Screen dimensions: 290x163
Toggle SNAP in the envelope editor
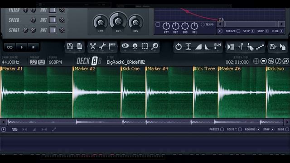(267, 31)
